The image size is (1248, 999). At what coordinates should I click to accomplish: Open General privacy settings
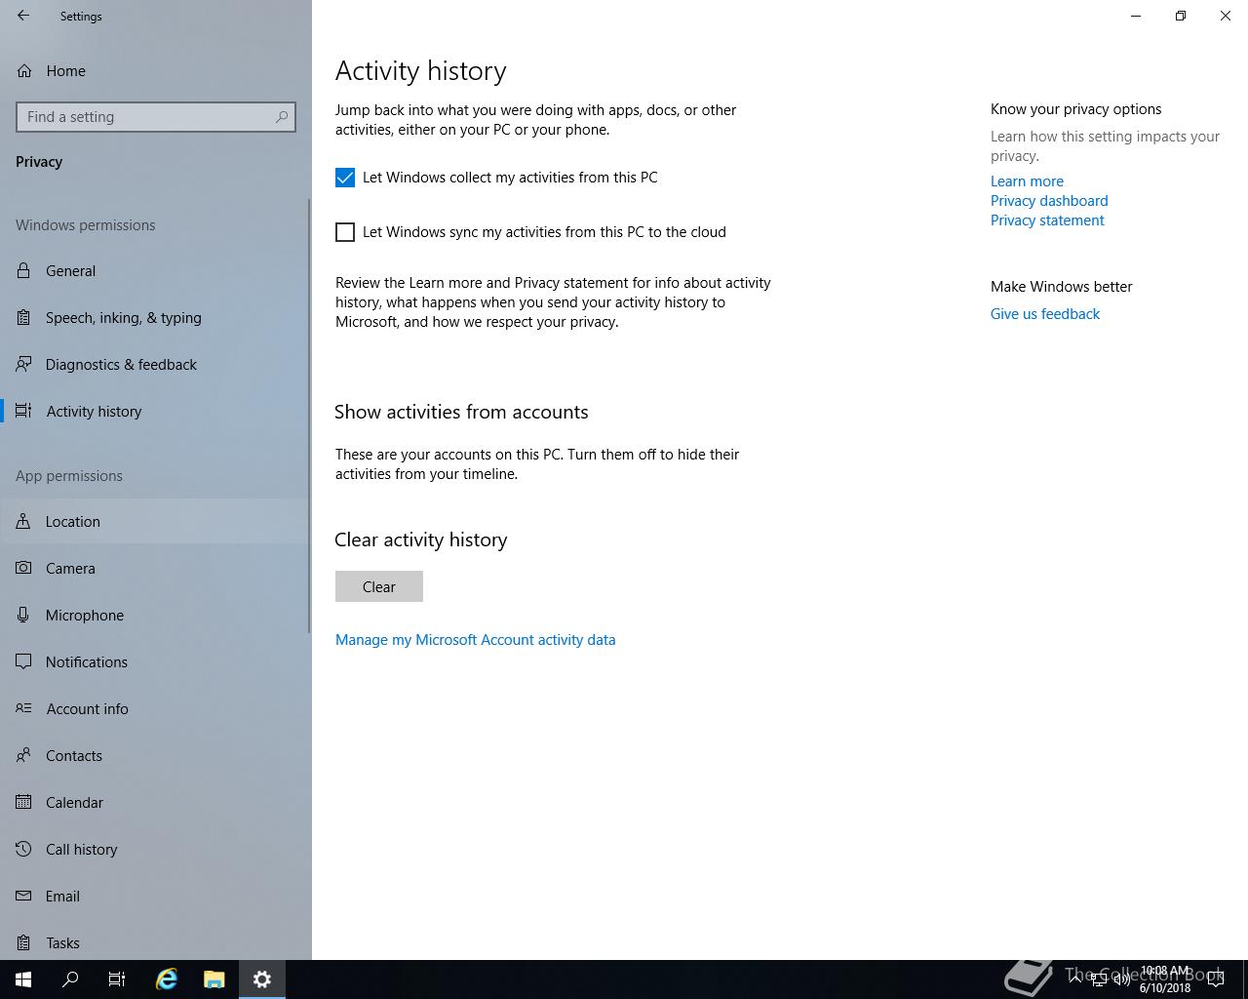[x=156, y=271]
